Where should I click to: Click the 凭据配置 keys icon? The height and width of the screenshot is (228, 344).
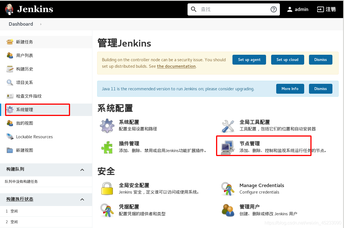point(107,210)
